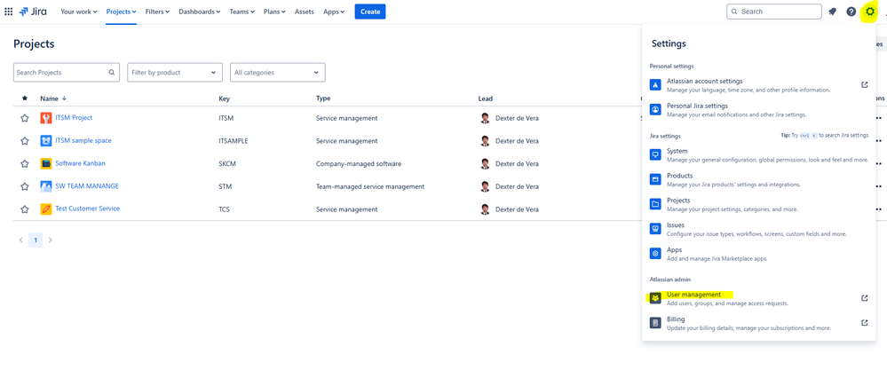This screenshot has width=887, height=370.
Task: Open the Test Customer Service link
Action: click(x=88, y=209)
